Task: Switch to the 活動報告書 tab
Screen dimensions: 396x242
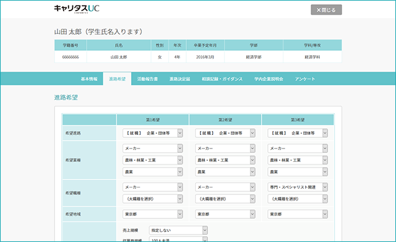Action: tap(147, 79)
